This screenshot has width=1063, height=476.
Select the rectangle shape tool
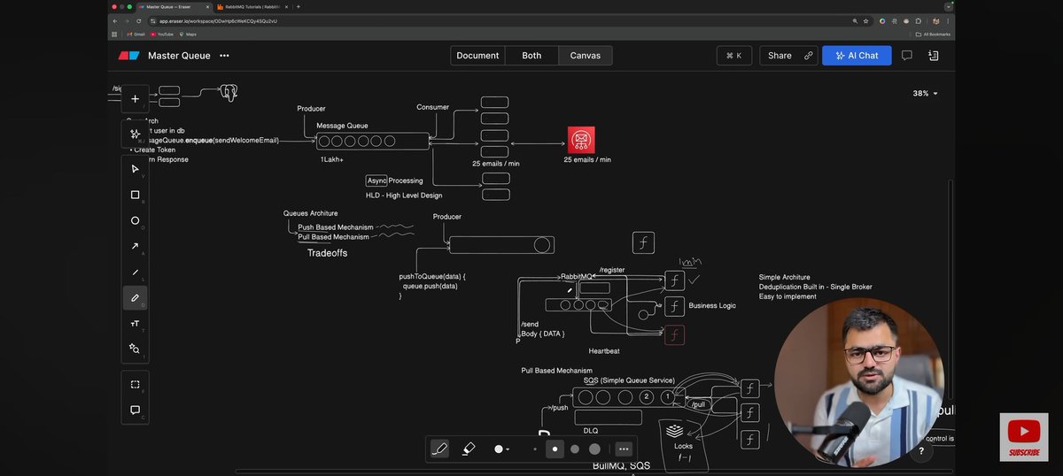point(135,195)
